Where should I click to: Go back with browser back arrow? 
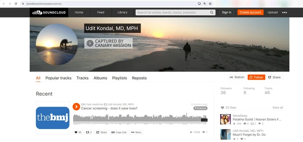pyautogui.click(x=4, y=4)
